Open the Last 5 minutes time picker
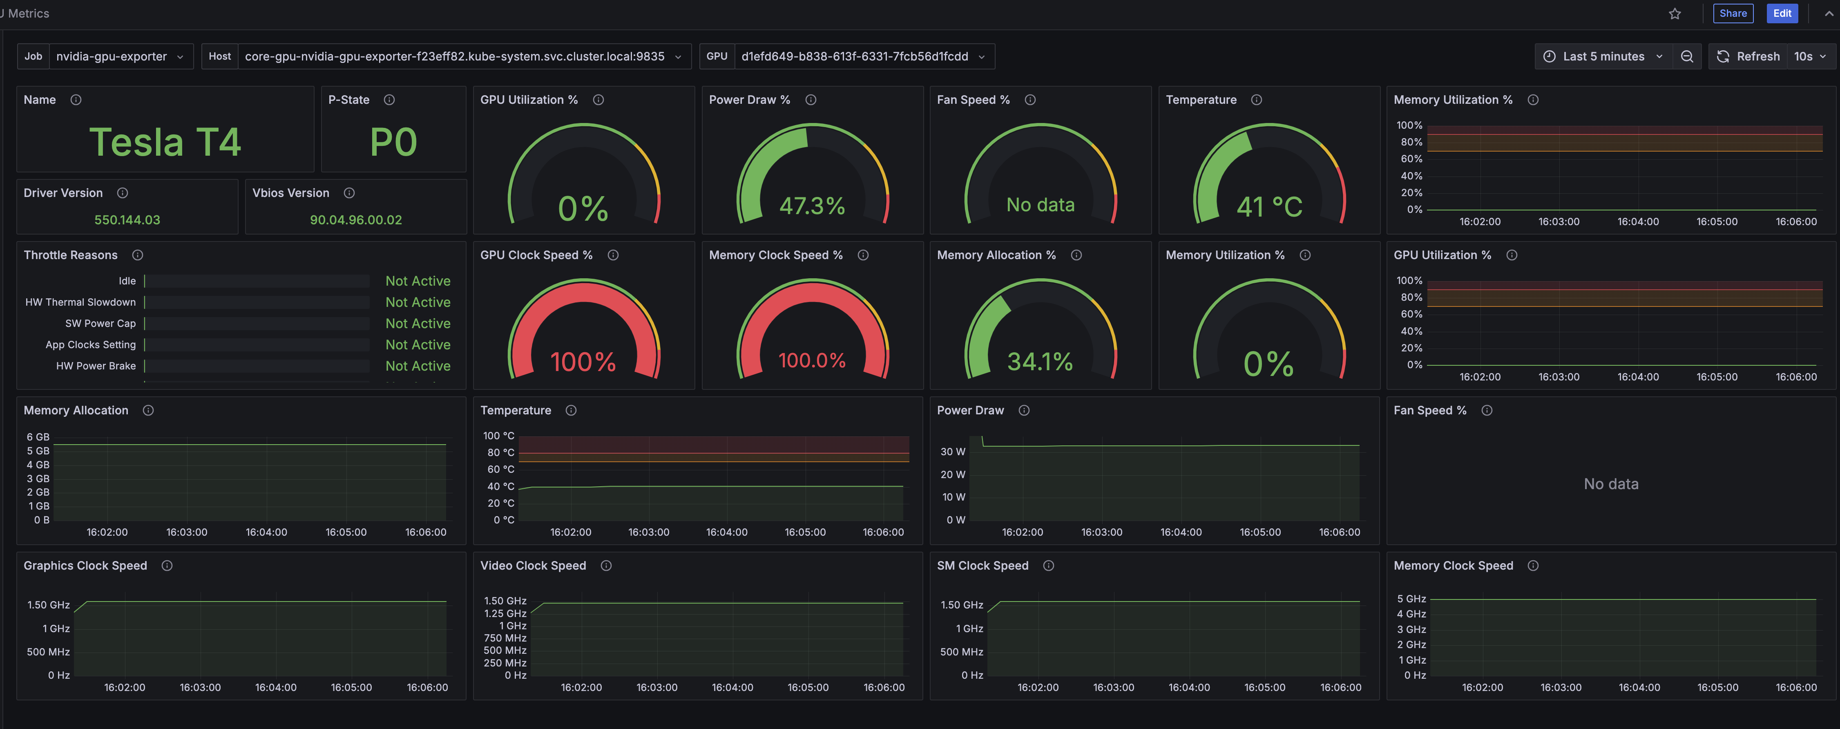This screenshot has width=1840, height=729. coord(1603,56)
